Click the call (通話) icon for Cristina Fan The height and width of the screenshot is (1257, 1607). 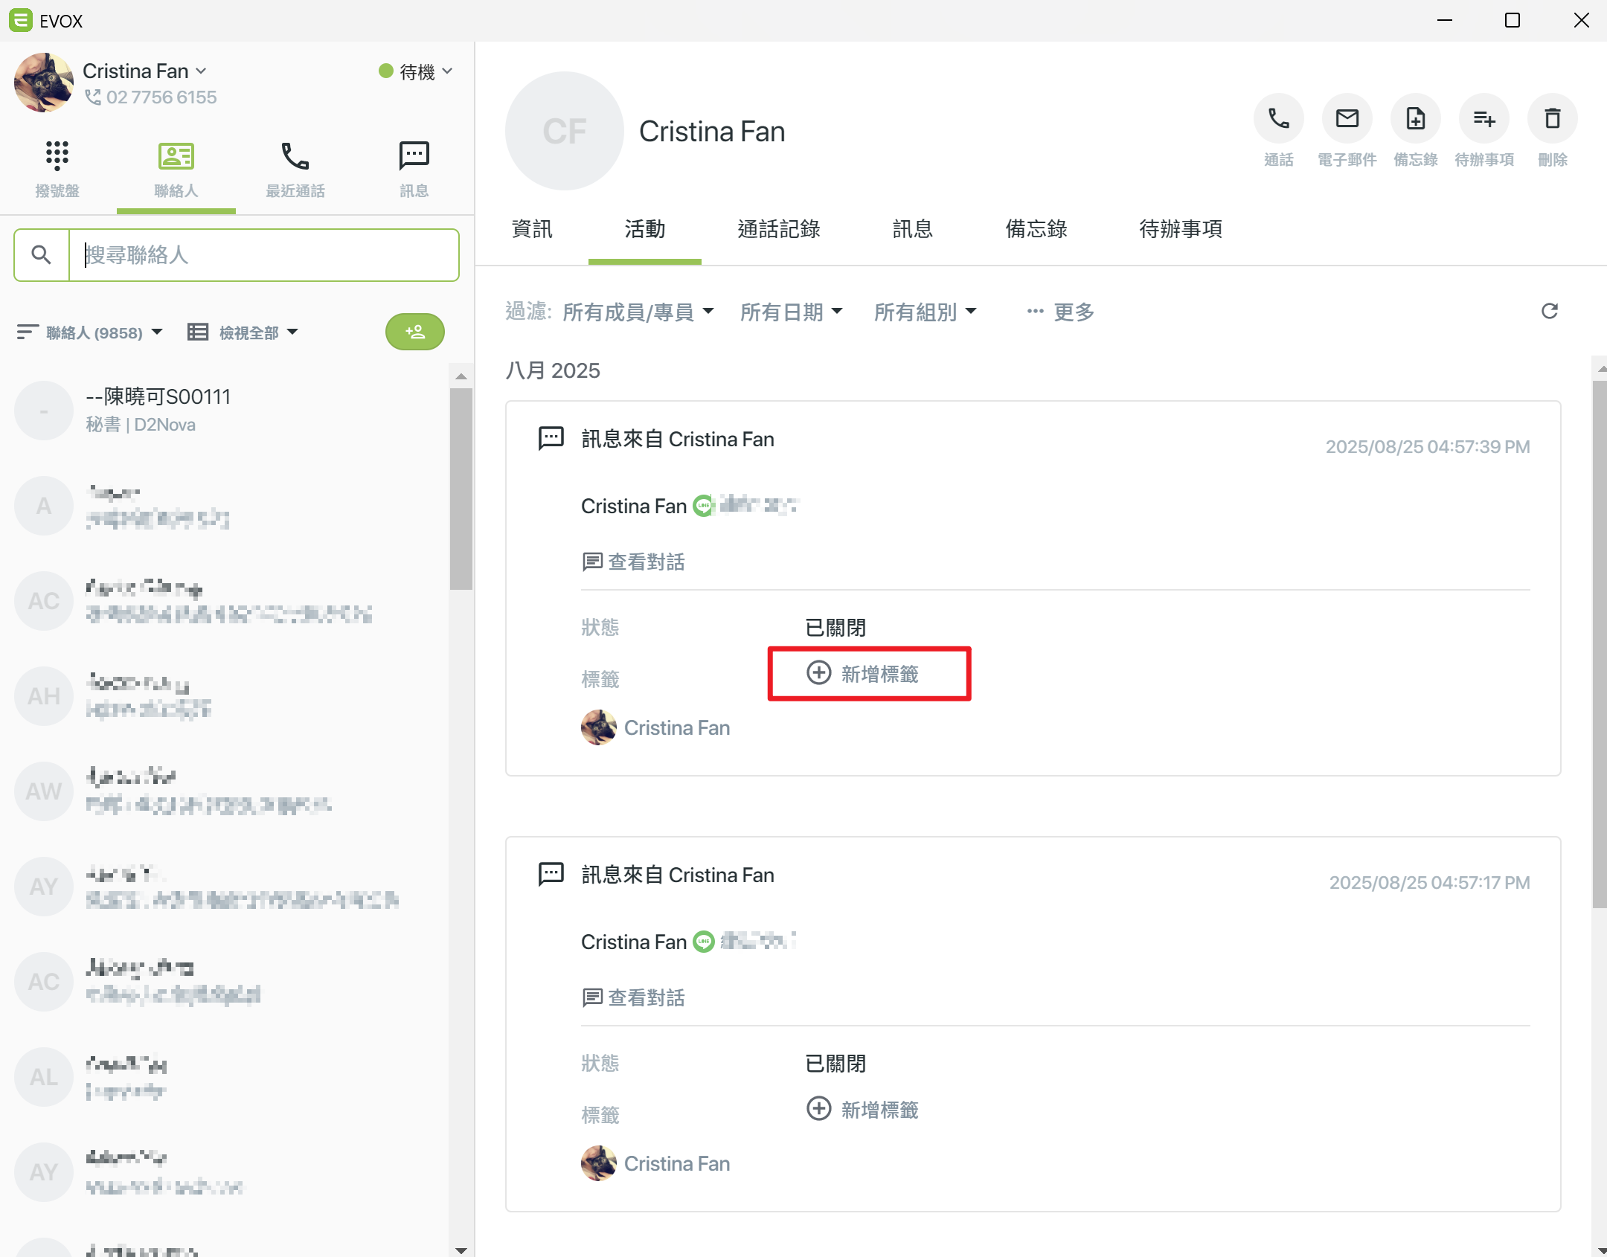pos(1278,119)
